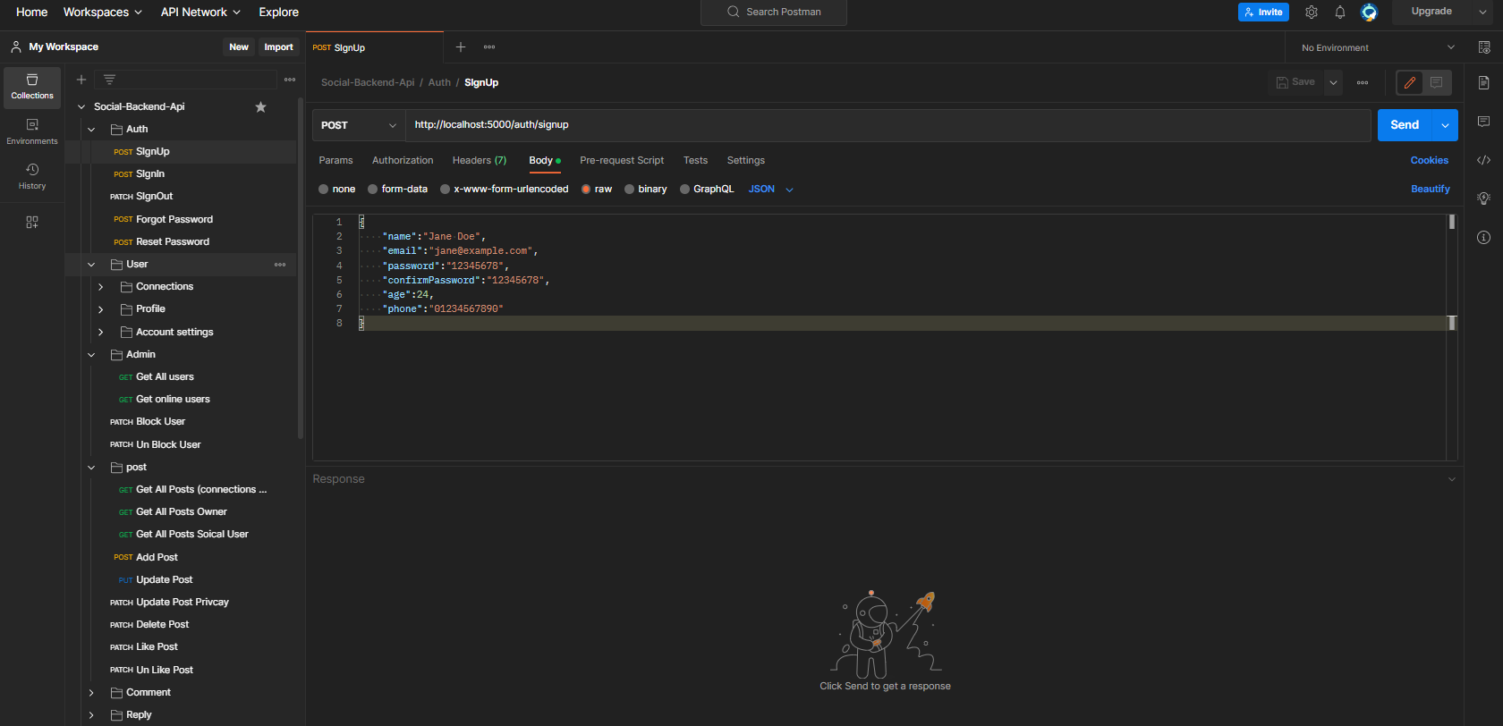Image resolution: width=1503 pixels, height=726 pixels.
Task: Open the code snippet icon in right sidebar
Action: (x=1484, y=160)
